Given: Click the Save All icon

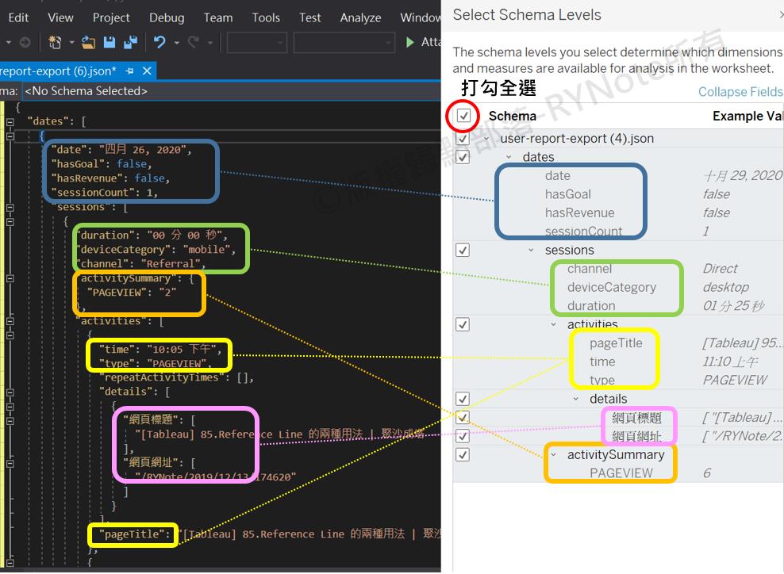Looking at the screenshot, I should coord(130,43).
